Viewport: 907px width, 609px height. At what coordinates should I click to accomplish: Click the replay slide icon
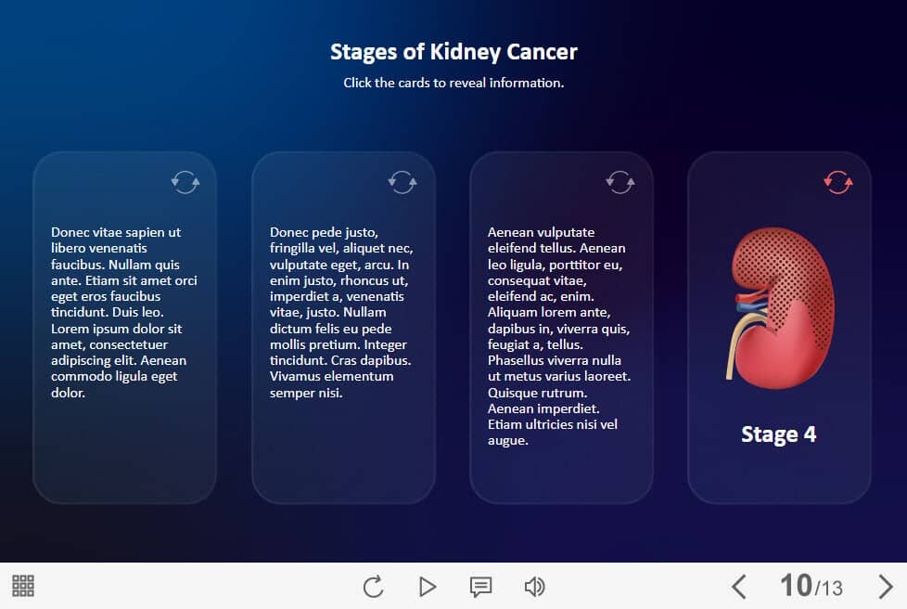(373, 586)
